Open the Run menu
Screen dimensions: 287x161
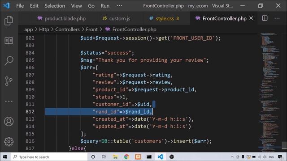[105, 6]
